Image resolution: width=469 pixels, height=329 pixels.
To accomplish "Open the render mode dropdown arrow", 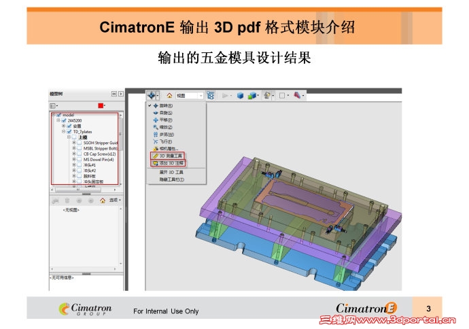I will pos(258,96).
